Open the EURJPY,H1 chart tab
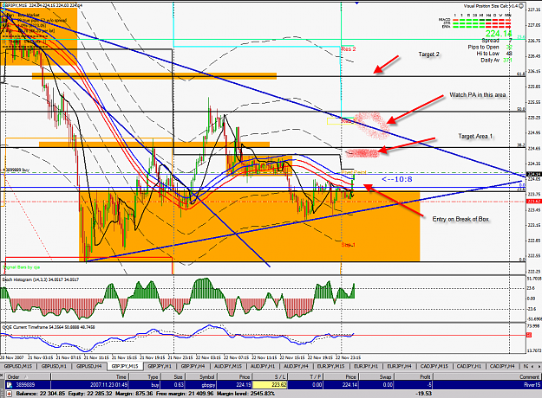The width and height of the screenshot is (542, 398). click(x=366, y=366)
